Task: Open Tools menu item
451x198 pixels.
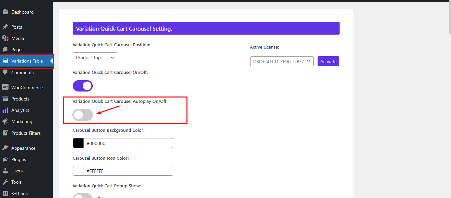Action: (26, 182)
